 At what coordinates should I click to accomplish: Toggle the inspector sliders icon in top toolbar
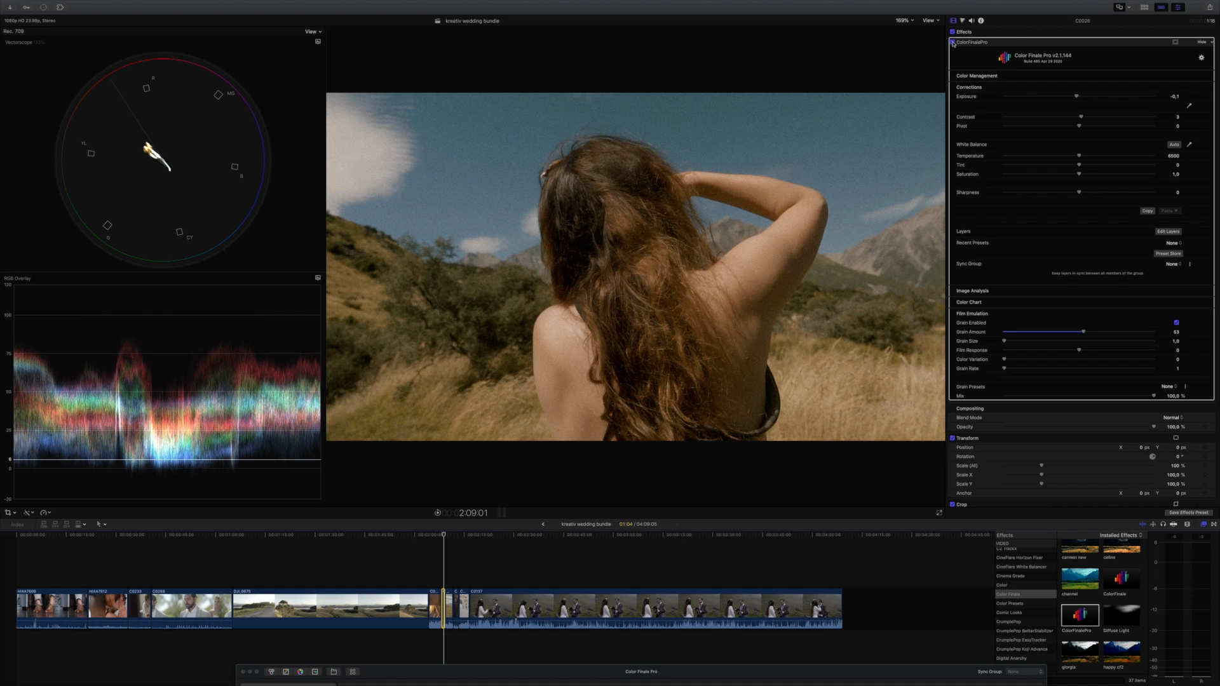(x=1177, y=8)
